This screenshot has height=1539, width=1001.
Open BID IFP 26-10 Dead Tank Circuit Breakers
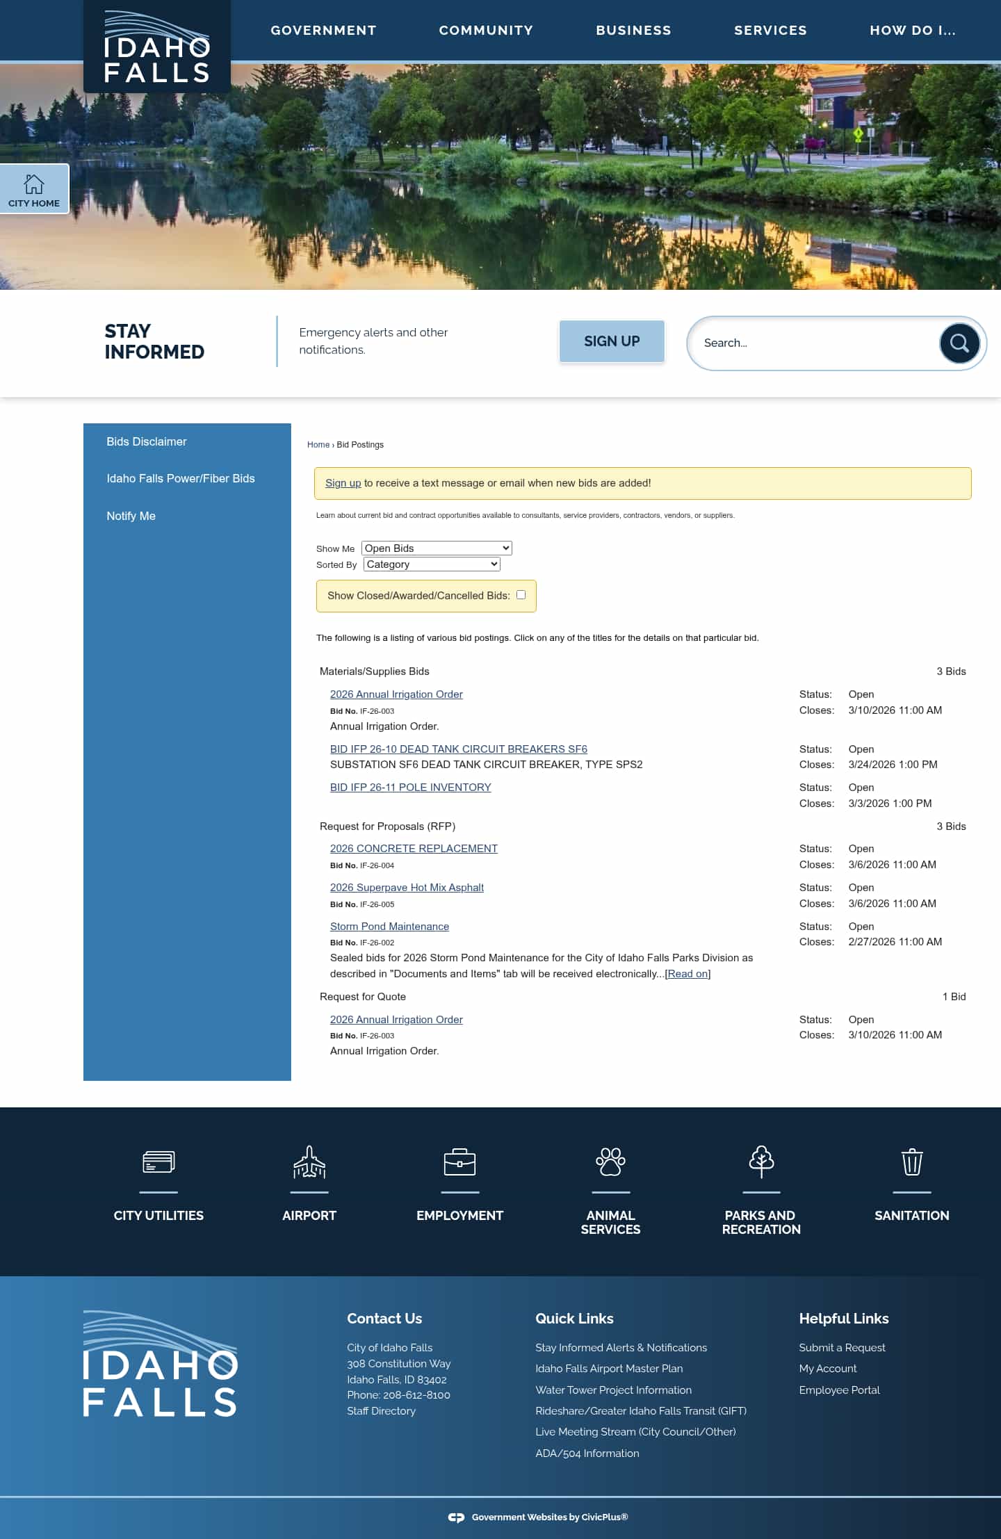pos(459,749)
